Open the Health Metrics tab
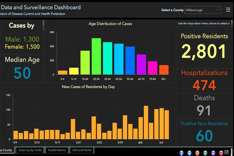The image size is (234, 156). pos(57,150)
